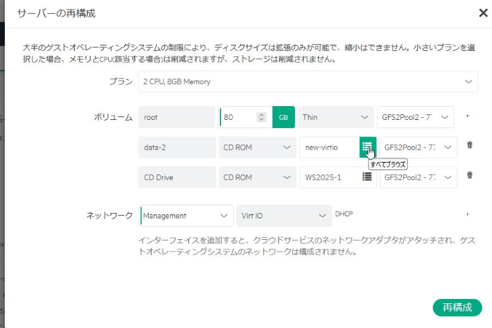Screen dimensions: 492x328
Task: Open the browse list icon beside WS2025-1
Action: 367,176
